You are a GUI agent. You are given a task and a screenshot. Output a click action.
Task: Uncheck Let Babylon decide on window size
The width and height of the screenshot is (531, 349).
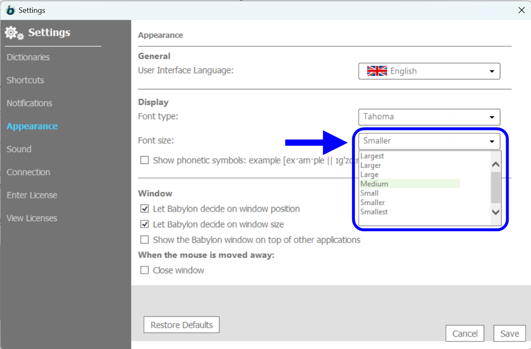144,224
